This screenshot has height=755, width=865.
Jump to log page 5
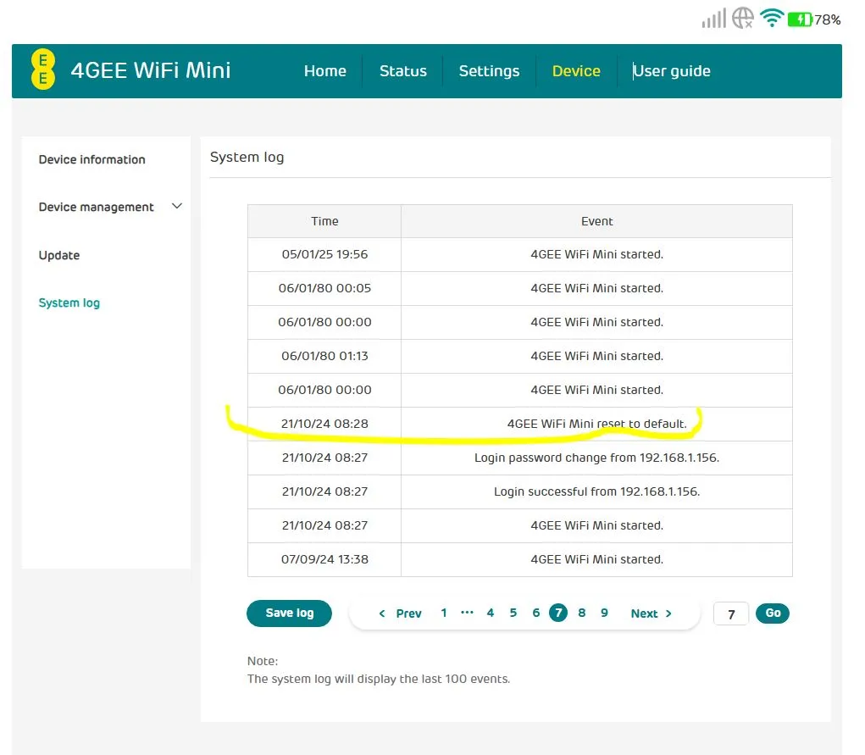click(x=513, y=613)
